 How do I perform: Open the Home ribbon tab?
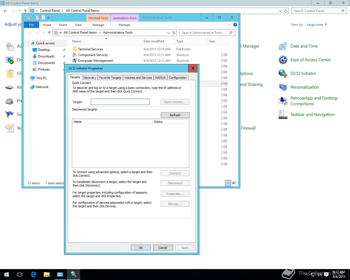point(47,25)
